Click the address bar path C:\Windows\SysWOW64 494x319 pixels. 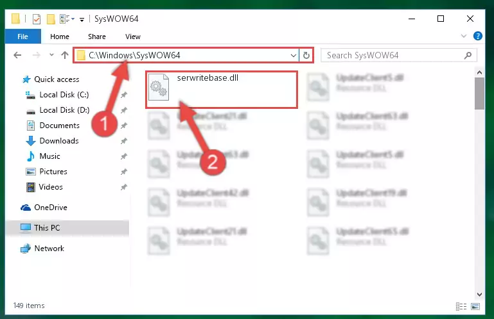click(134, 55)
